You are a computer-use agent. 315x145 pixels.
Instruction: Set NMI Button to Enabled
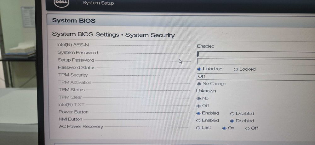click(x=198, y=121)
